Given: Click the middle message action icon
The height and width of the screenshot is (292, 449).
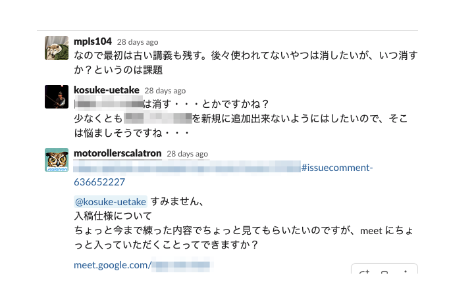Looking at the screenshot, I should [385, 272].
